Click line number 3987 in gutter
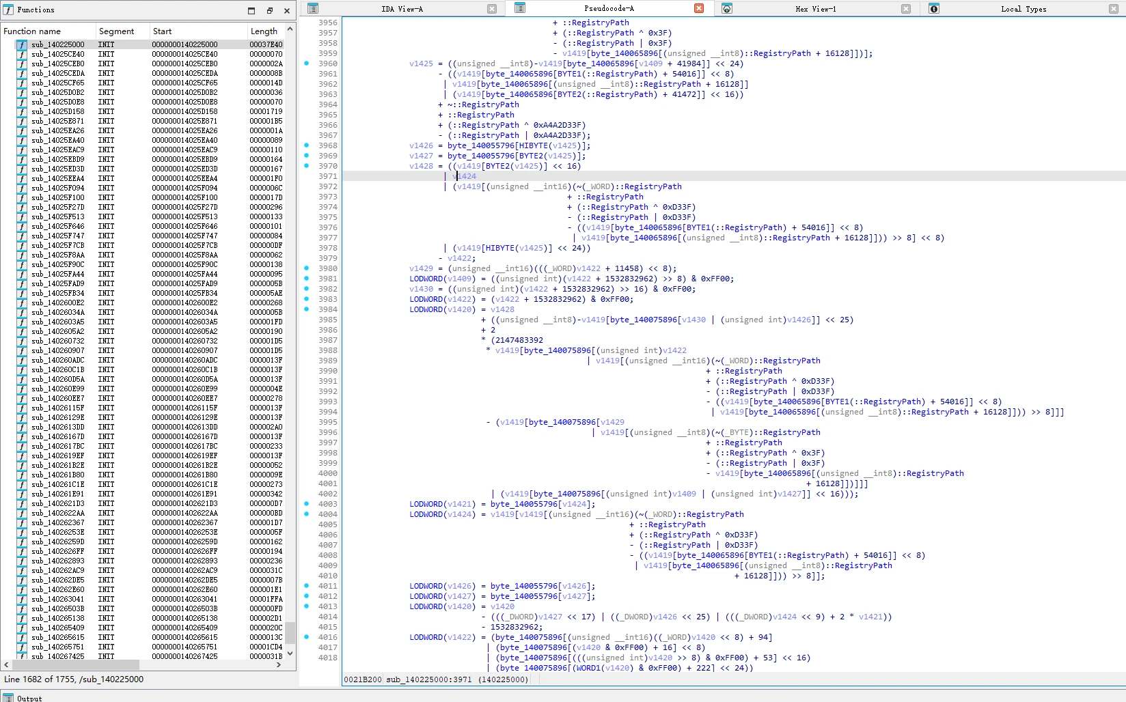The image size is (1126, 702). tap(328, 340)
